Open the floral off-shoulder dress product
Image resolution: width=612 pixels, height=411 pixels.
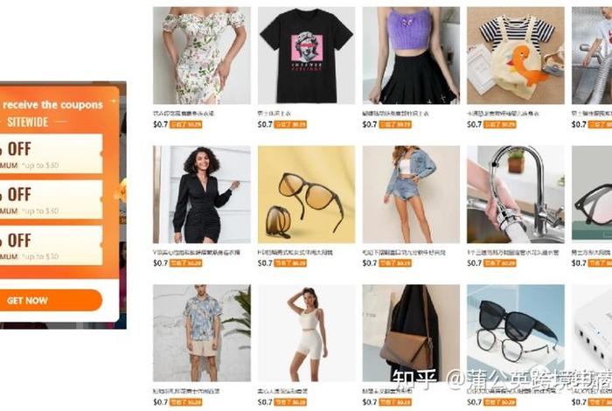coord(202,55)
